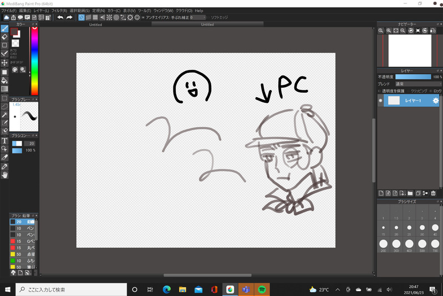The height and width of the screenshot is (296, 443).
Task: Select the Eraser tool
Action: point(4,37)
